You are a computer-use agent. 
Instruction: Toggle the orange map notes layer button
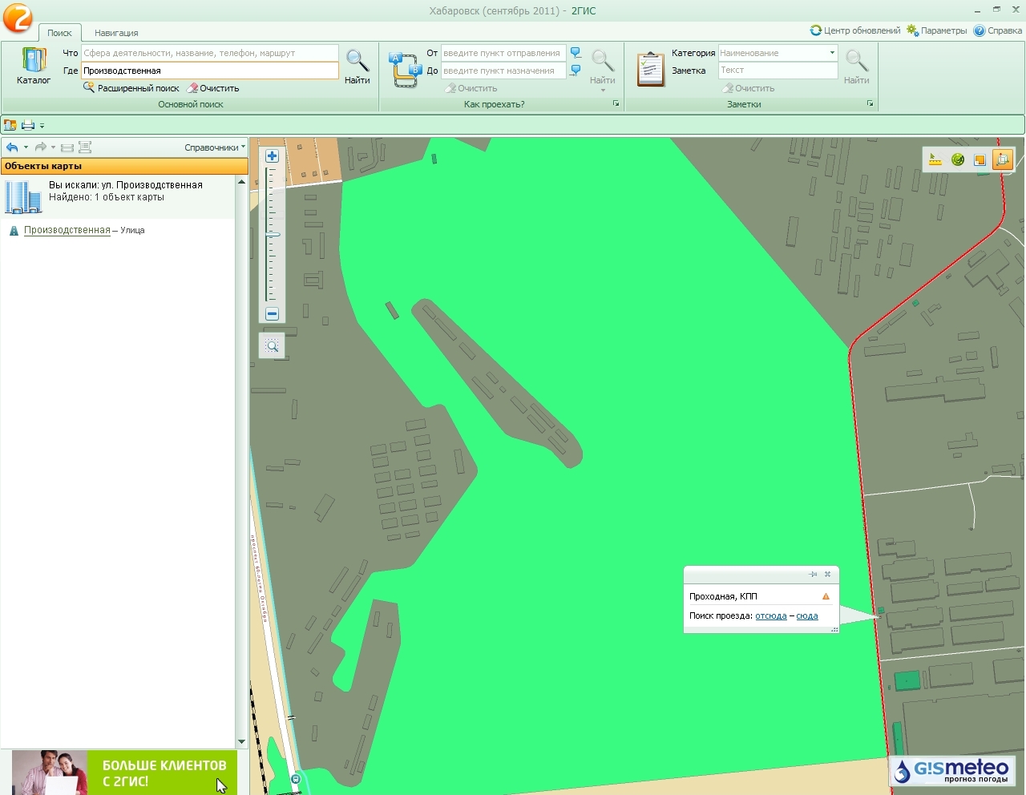[980, 159]
